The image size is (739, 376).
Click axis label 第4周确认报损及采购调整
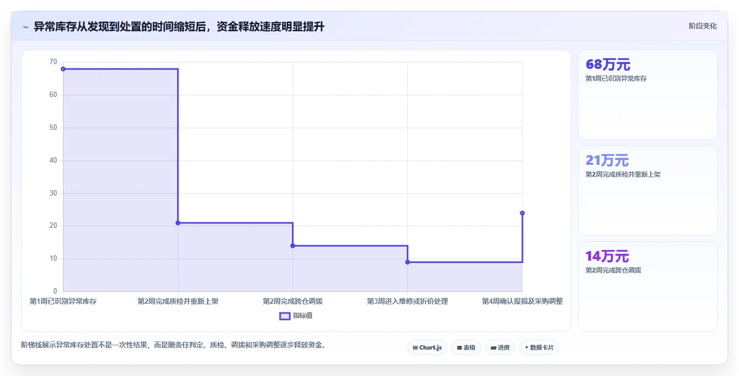[522, 301]
